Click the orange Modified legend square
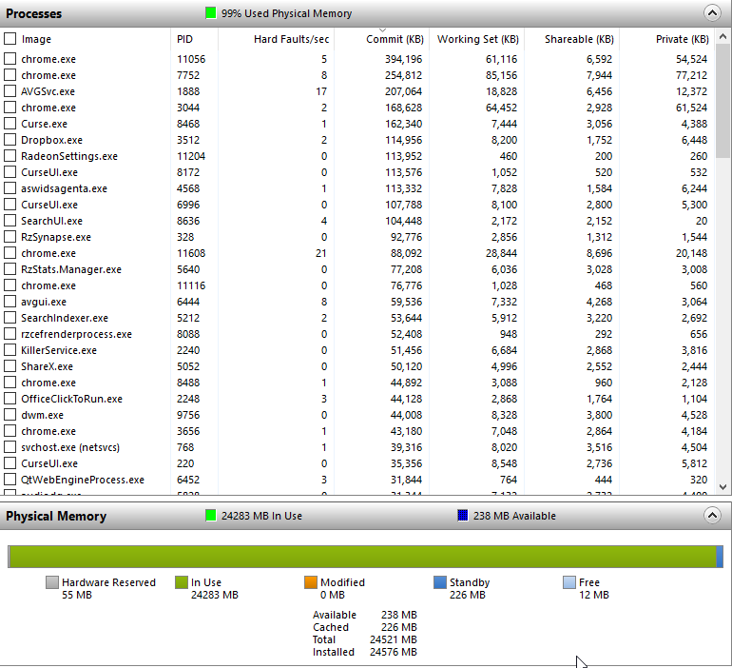Screen dimensions: 732x668 (x=311, y=582)
